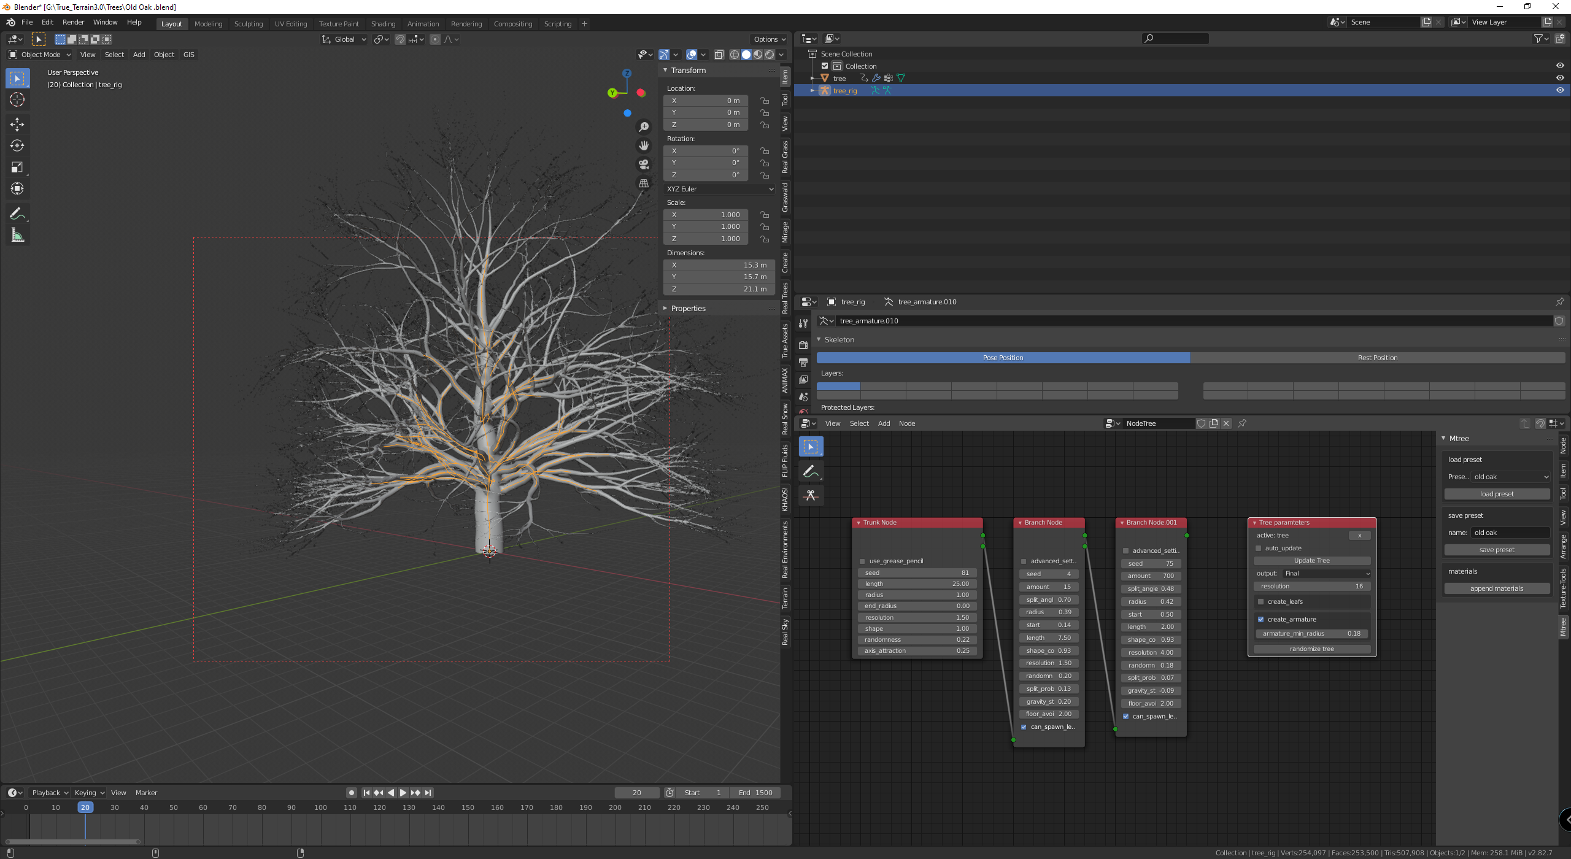Click the magnifier zoom icon near navigation gizmo
The image size is (1571, 859).
tap(643, 126)
